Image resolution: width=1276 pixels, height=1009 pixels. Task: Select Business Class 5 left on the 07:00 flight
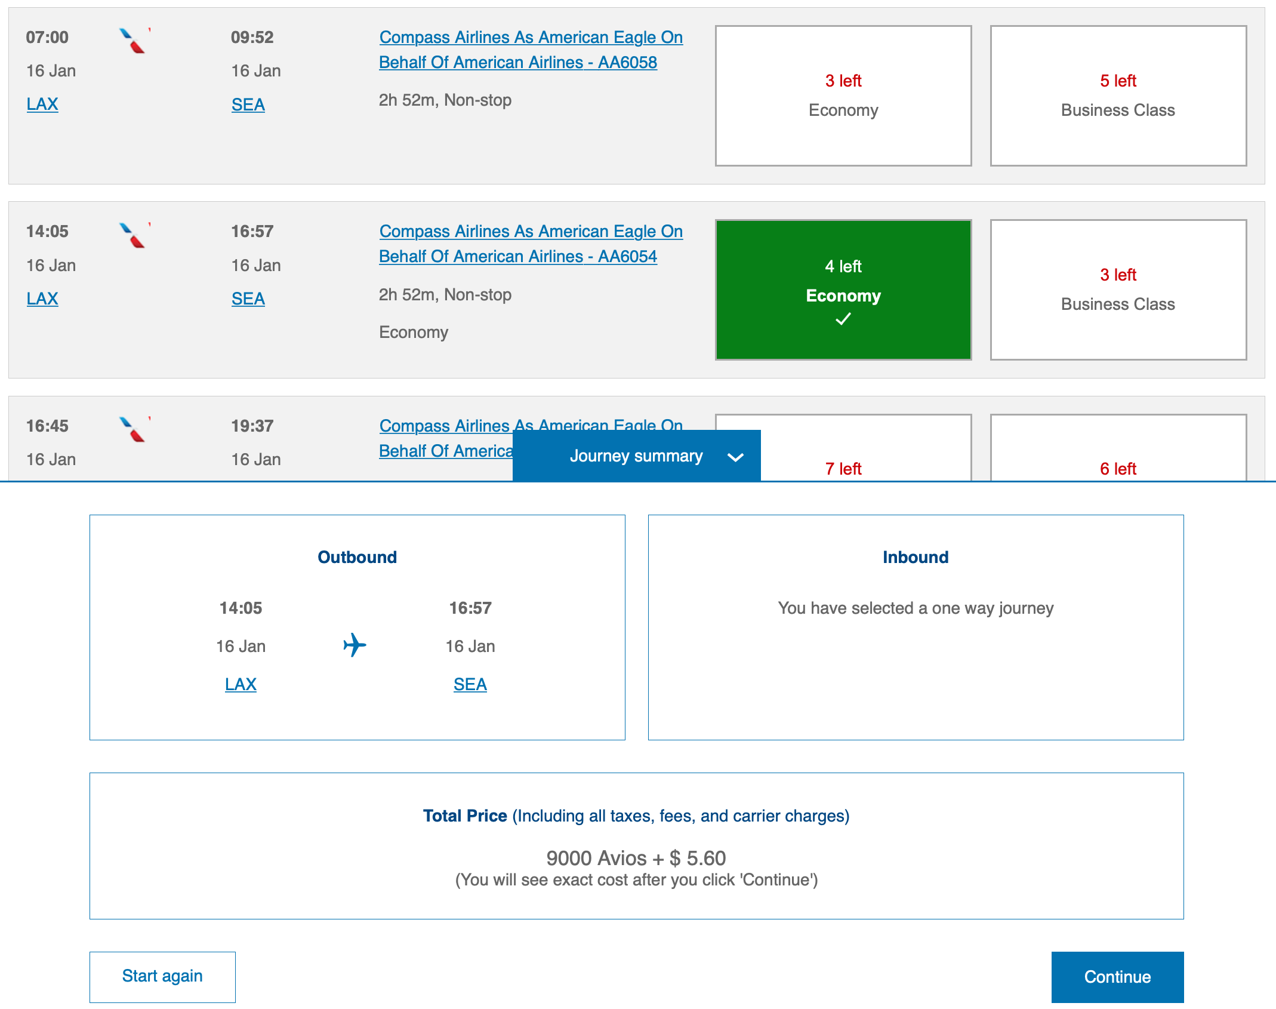point(1118,96)
